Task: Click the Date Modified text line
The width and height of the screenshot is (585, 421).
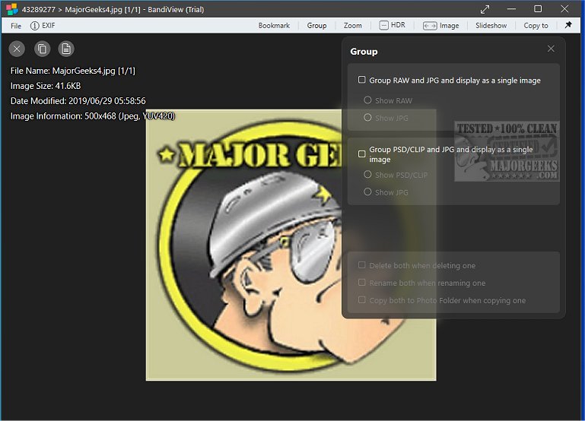Action: (x=78, y=101)
